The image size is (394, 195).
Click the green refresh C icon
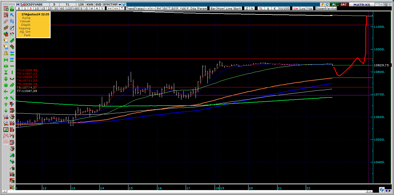click(x=327, y=4)
